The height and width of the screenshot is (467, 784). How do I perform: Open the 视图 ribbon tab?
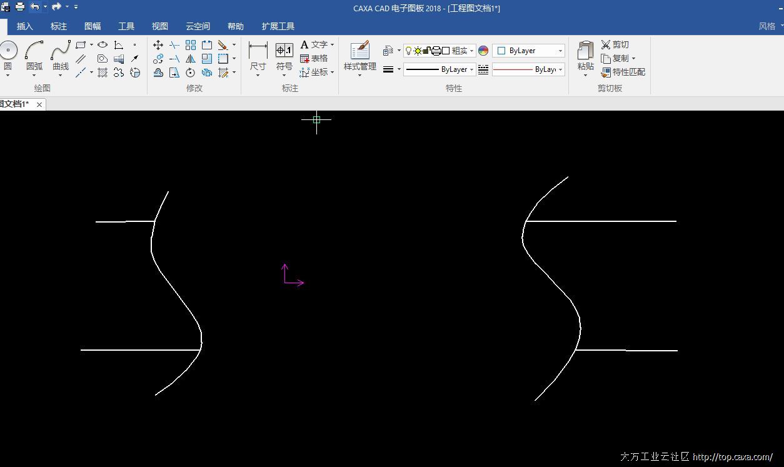tap(160, 26)
